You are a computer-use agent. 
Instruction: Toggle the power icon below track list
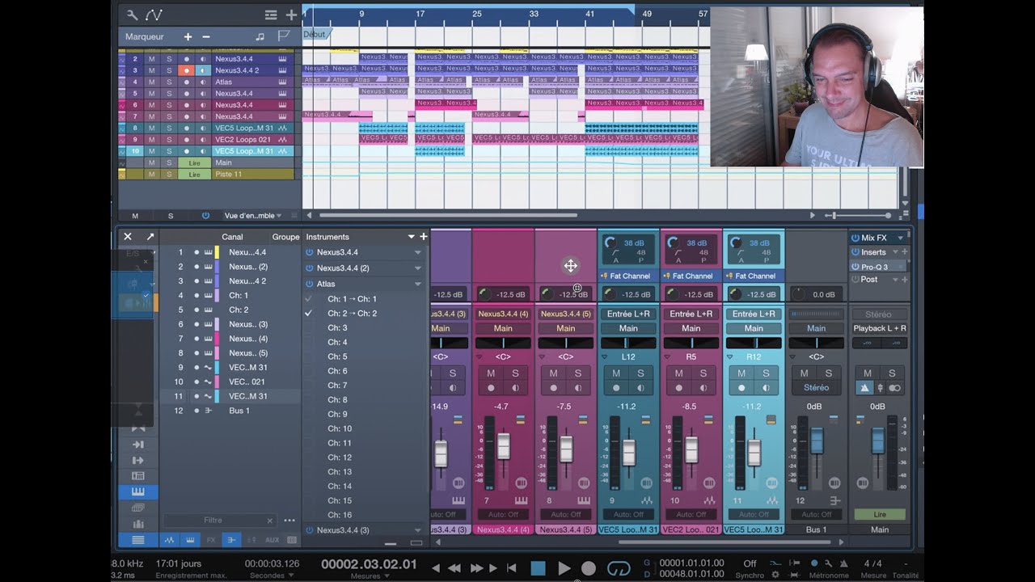tap(205, 216)
